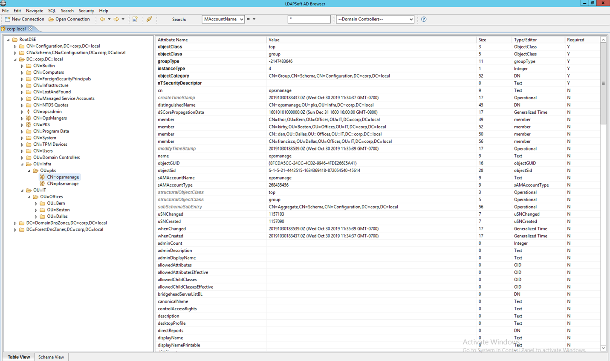The image size is (610, 361).
Task: Open the SQL query toolbar icon
Action: coord(135,19)
